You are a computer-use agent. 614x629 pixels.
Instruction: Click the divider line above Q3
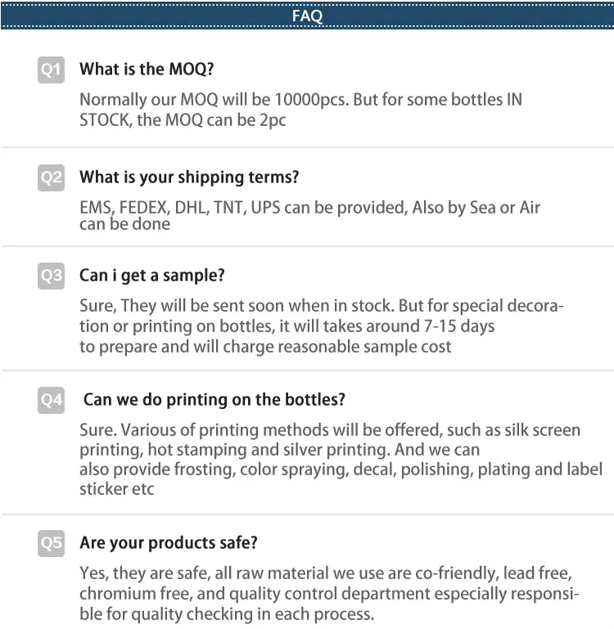point(307,246)
